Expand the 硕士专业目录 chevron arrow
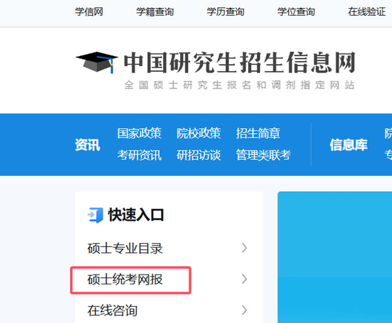 click(x=244, y=248)
